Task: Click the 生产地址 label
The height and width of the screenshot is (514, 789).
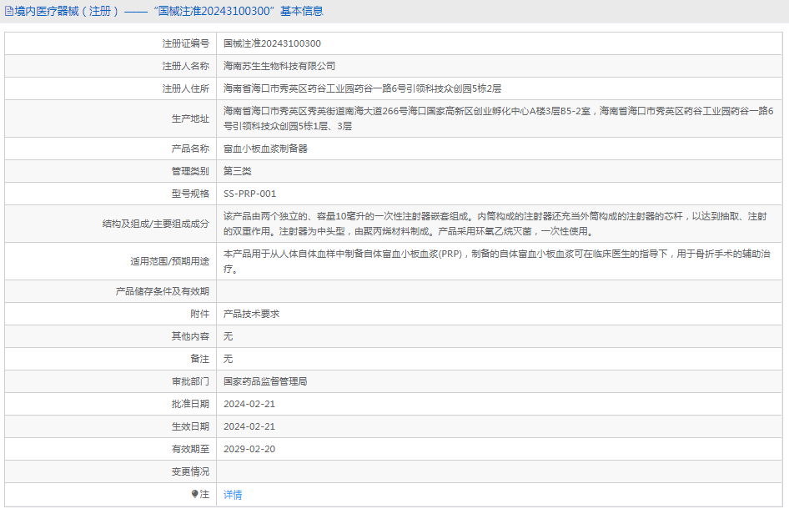Action: click(189, 118)
